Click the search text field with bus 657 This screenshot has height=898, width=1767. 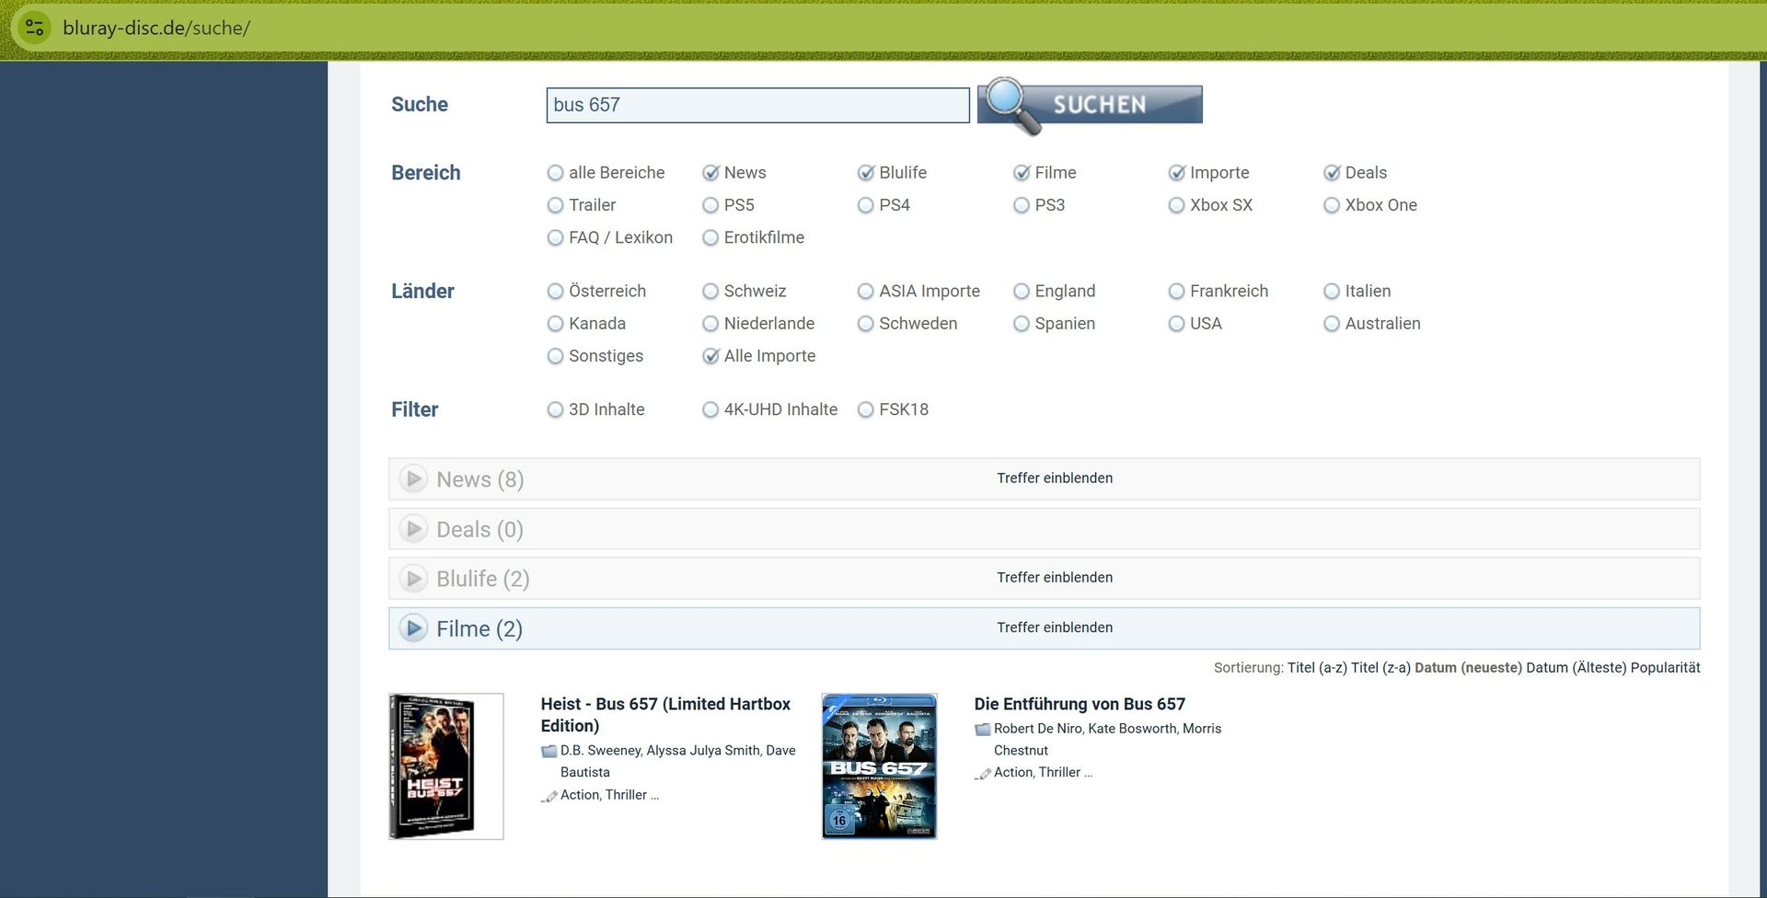[757, 105]
